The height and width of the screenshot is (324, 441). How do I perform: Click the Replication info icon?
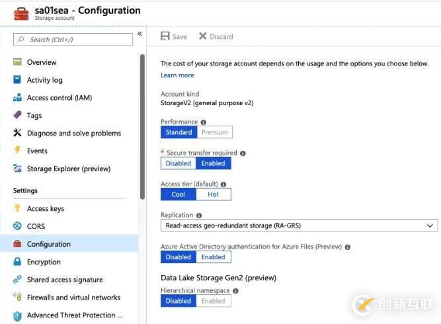(x=199, y=216)
